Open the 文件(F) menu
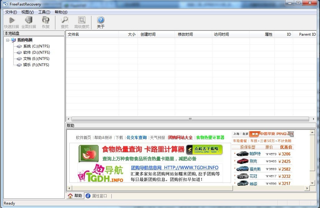 pos(11,12)
